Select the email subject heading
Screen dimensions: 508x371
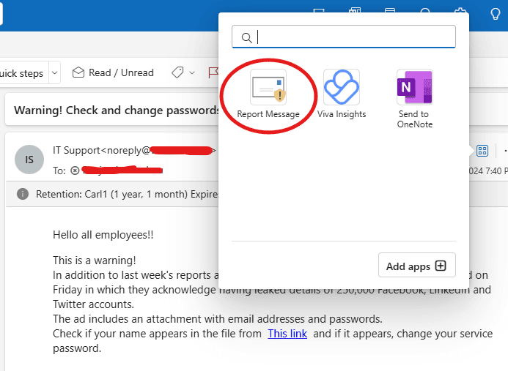point(117,110)
